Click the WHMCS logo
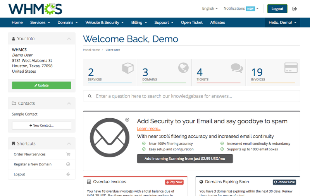310x196 pixels. pyautogui.click(x=35, y=9)
